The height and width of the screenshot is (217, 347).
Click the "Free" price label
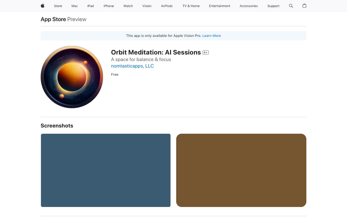tap(115, 75)
